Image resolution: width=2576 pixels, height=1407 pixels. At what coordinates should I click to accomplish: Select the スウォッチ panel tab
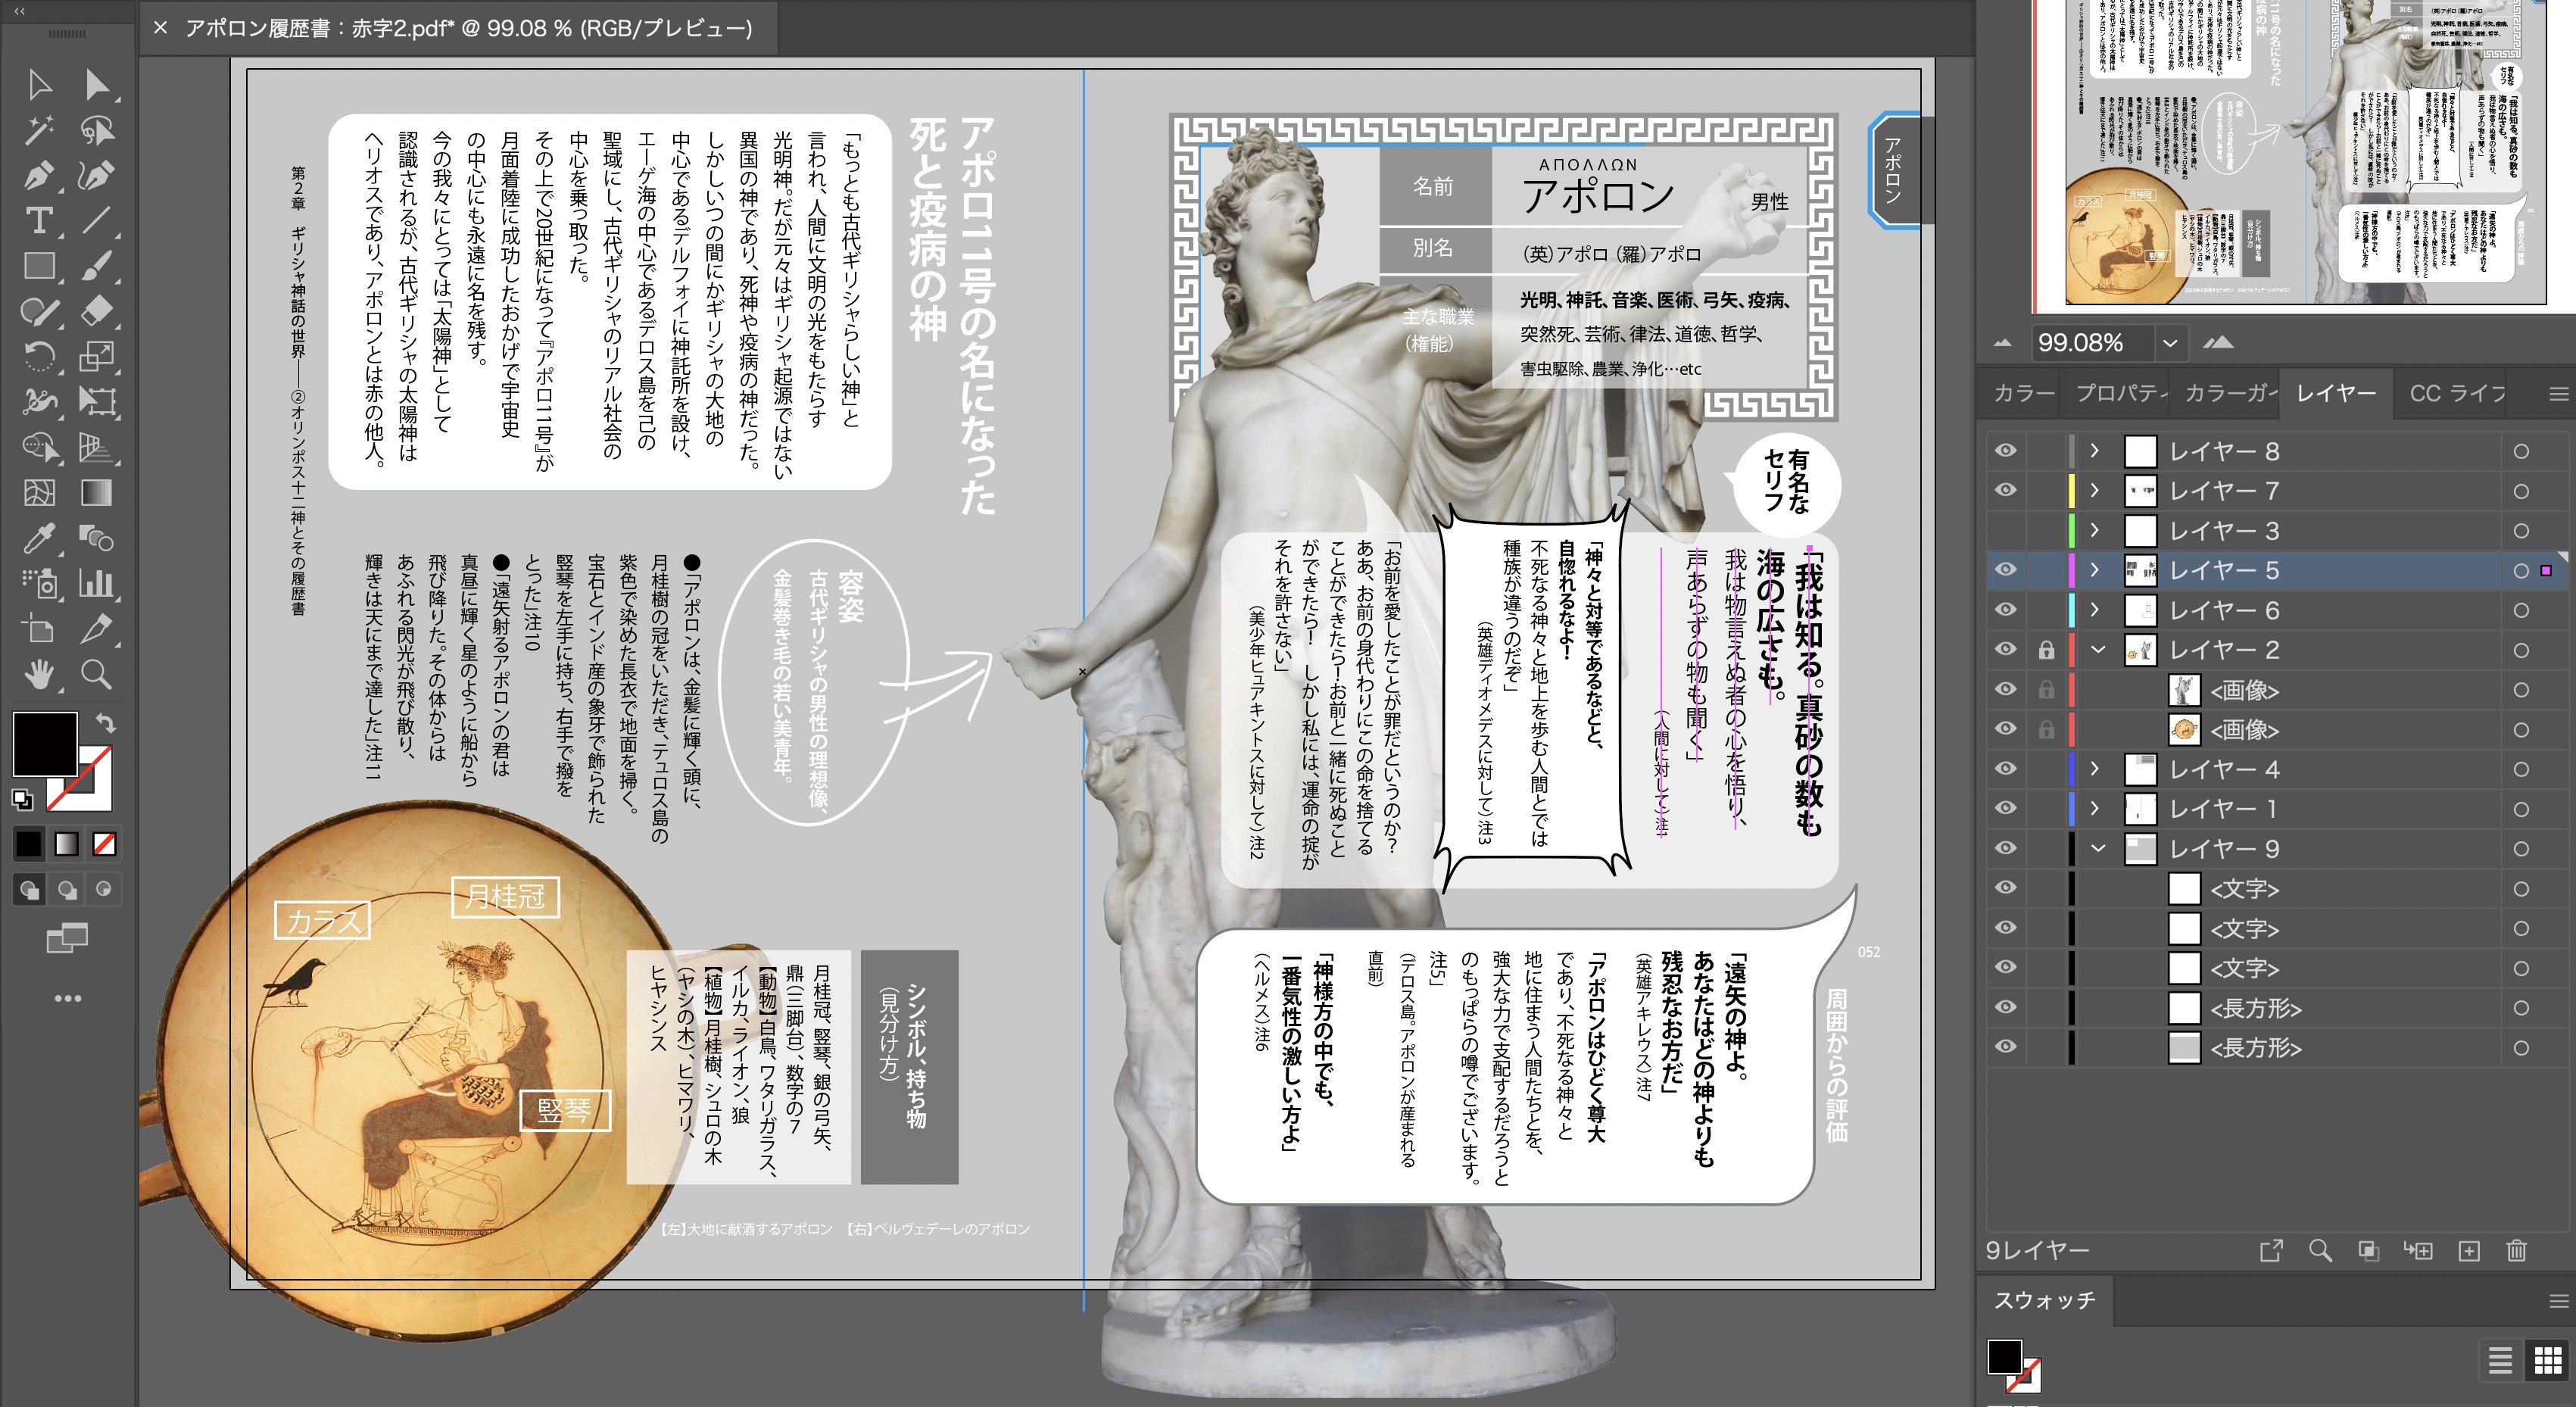2044,1300
